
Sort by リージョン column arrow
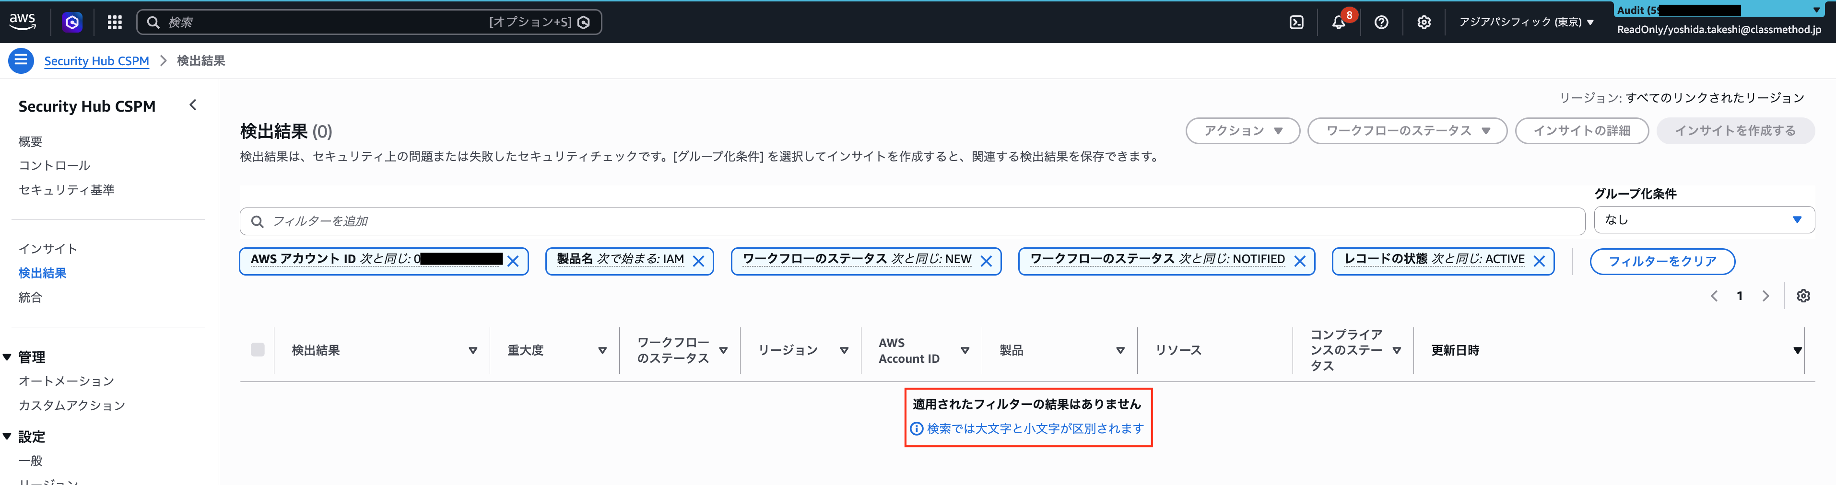point(844,350)
